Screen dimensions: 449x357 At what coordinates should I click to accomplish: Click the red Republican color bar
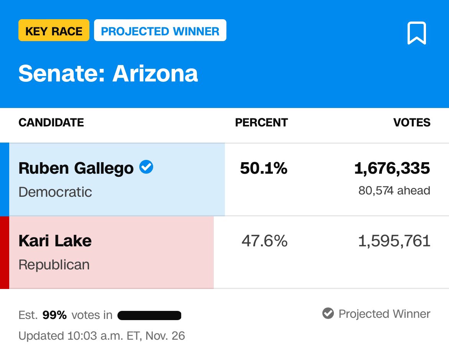tap(4, 252)
